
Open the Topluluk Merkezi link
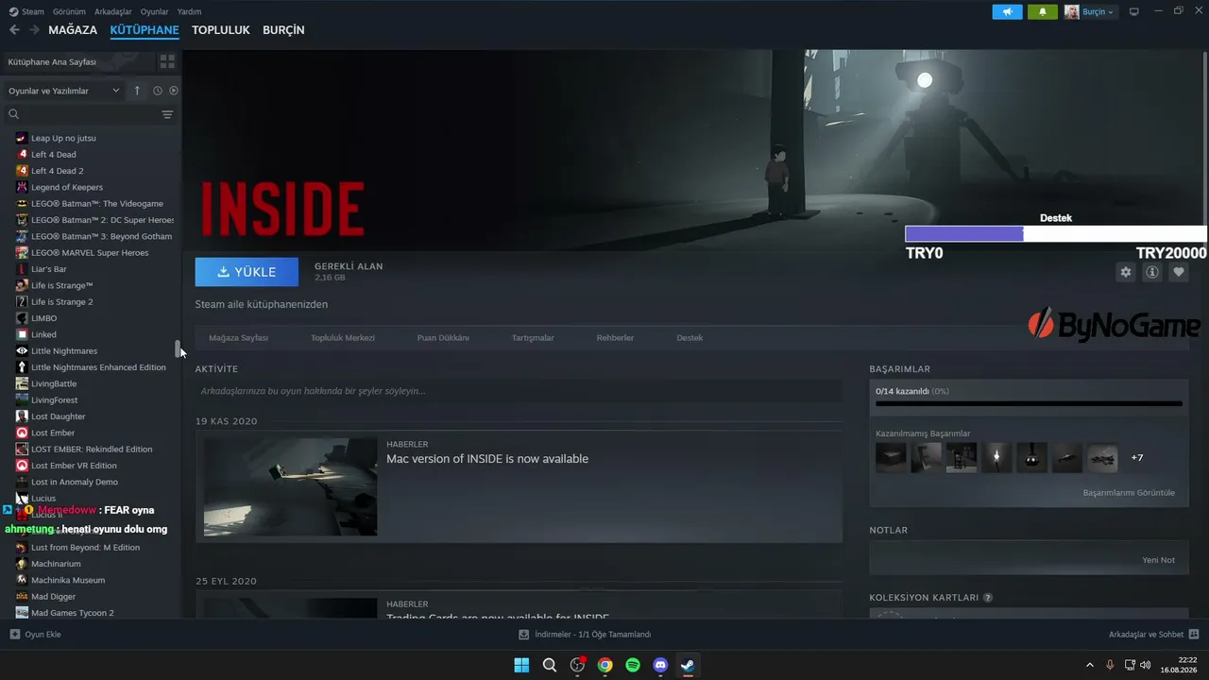point(343,338)
